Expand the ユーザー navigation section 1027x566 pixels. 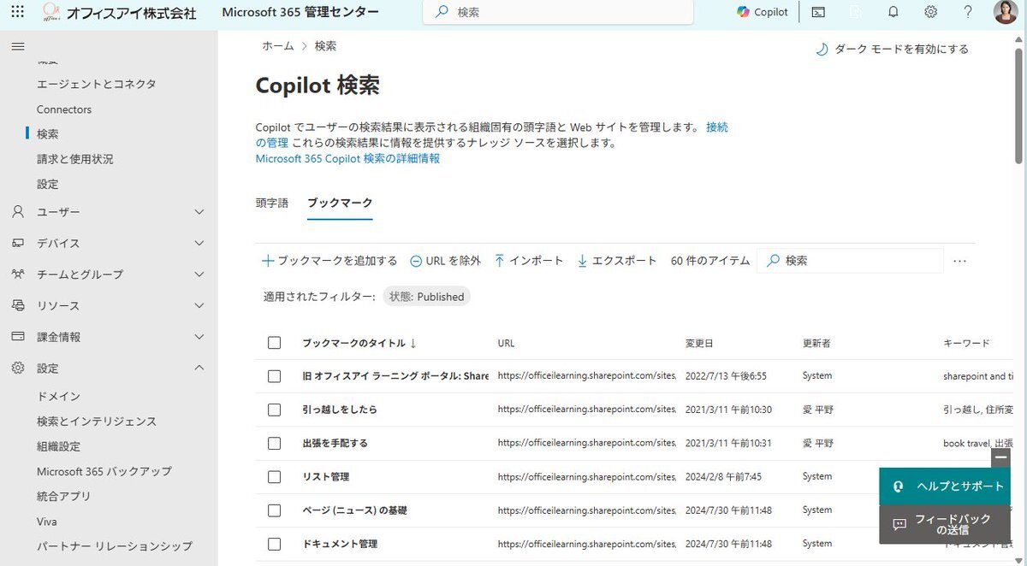[109, 212]
